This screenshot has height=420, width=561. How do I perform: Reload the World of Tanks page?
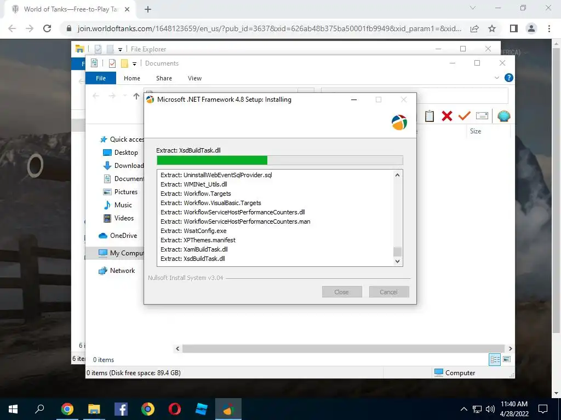coord(47,28)
